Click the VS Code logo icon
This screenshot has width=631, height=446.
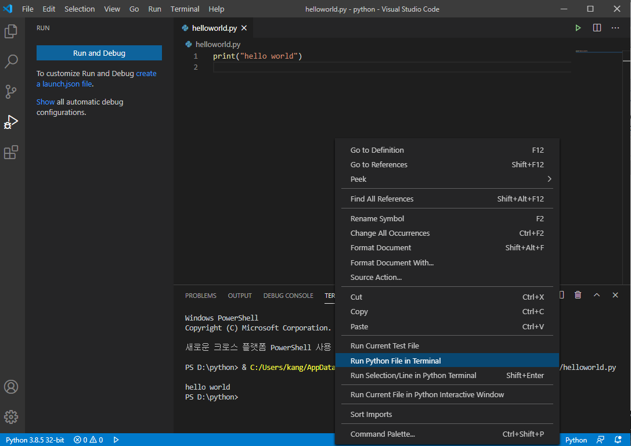[8, 9]
